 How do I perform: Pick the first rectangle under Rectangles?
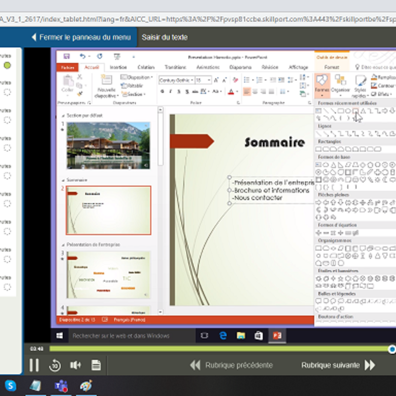coord(318,149)
